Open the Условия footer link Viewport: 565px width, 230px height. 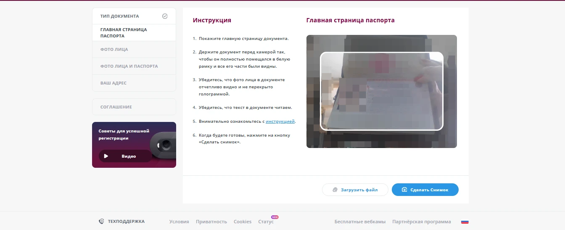coord(179,222)
